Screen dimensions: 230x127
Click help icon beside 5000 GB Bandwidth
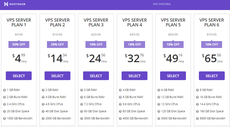[x=159, y=119]
